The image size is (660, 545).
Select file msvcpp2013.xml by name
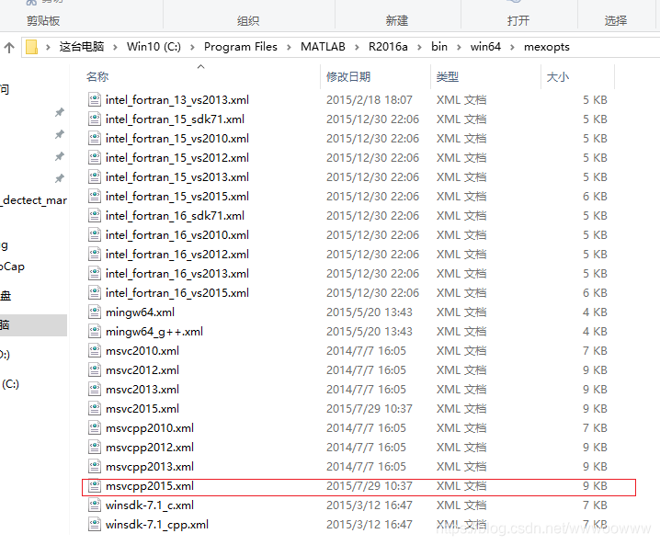[150, 467]
